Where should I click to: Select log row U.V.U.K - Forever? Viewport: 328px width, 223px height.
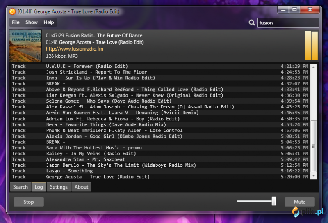click(160, 66)
